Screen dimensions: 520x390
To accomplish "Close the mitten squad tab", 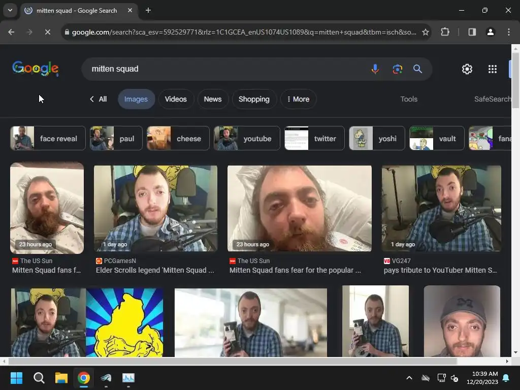I will [x=130, y=10].
